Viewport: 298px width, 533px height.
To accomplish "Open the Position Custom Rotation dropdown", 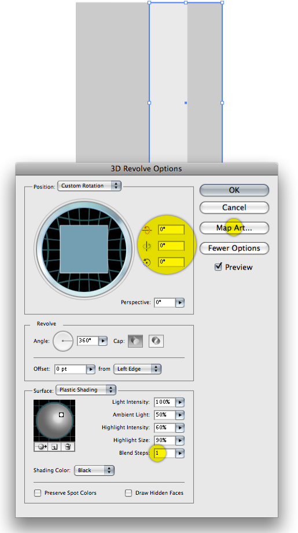I will coord(89,186).
